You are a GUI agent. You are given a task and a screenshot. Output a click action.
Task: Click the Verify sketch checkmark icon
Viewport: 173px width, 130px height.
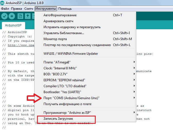4,16
